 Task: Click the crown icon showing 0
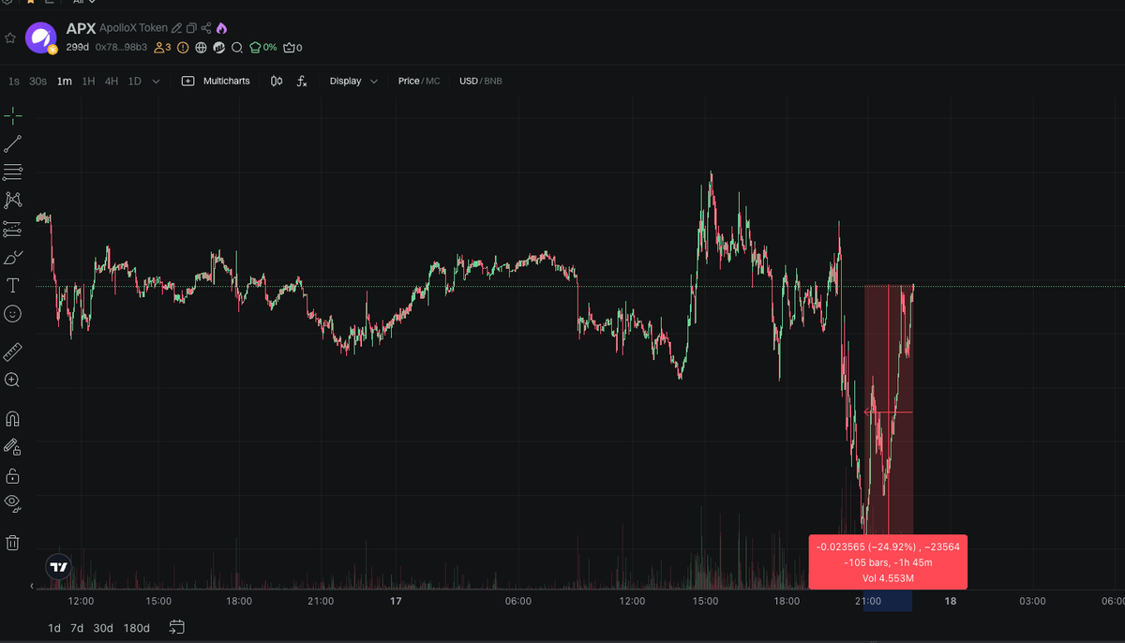292,47
